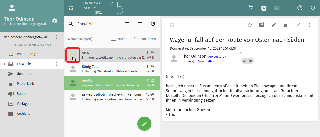This screenshot has width=320, height=137.
Task: Star the open message
Action: coord(250,25)
